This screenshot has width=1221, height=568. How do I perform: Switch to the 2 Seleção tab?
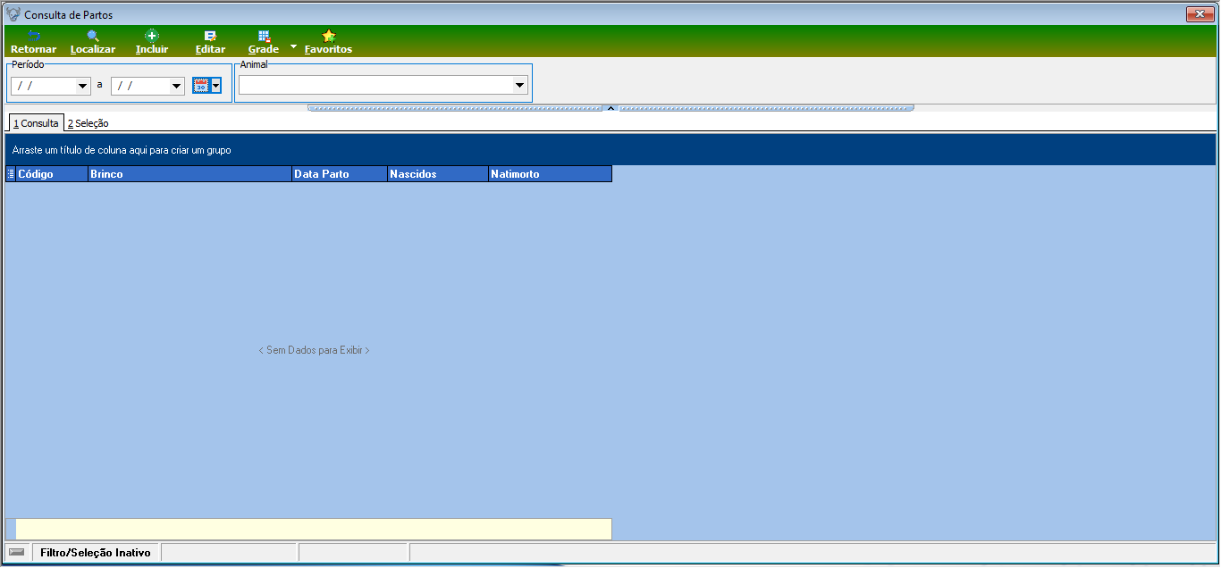88,123
